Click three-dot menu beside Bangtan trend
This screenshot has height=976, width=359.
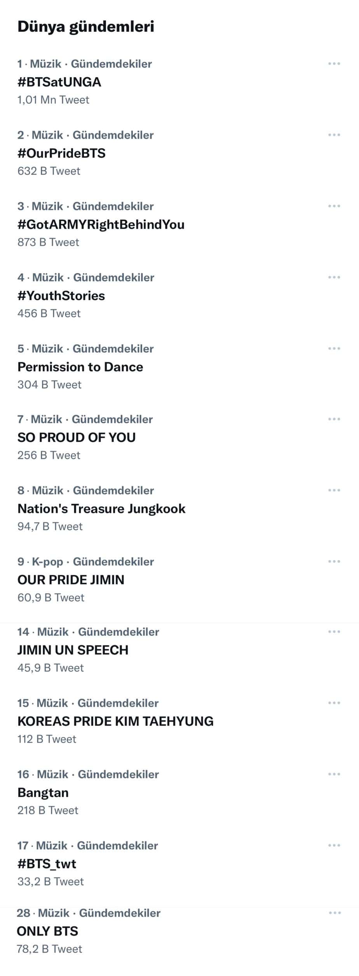pos(334,774)
